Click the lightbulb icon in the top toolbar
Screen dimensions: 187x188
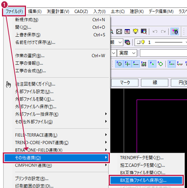click(x=135, y=32)
